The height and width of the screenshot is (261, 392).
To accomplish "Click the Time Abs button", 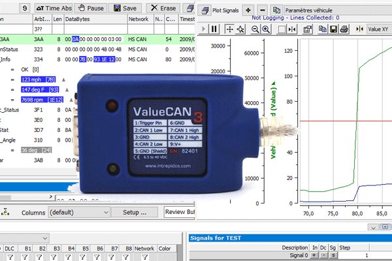I will (54, 8).
